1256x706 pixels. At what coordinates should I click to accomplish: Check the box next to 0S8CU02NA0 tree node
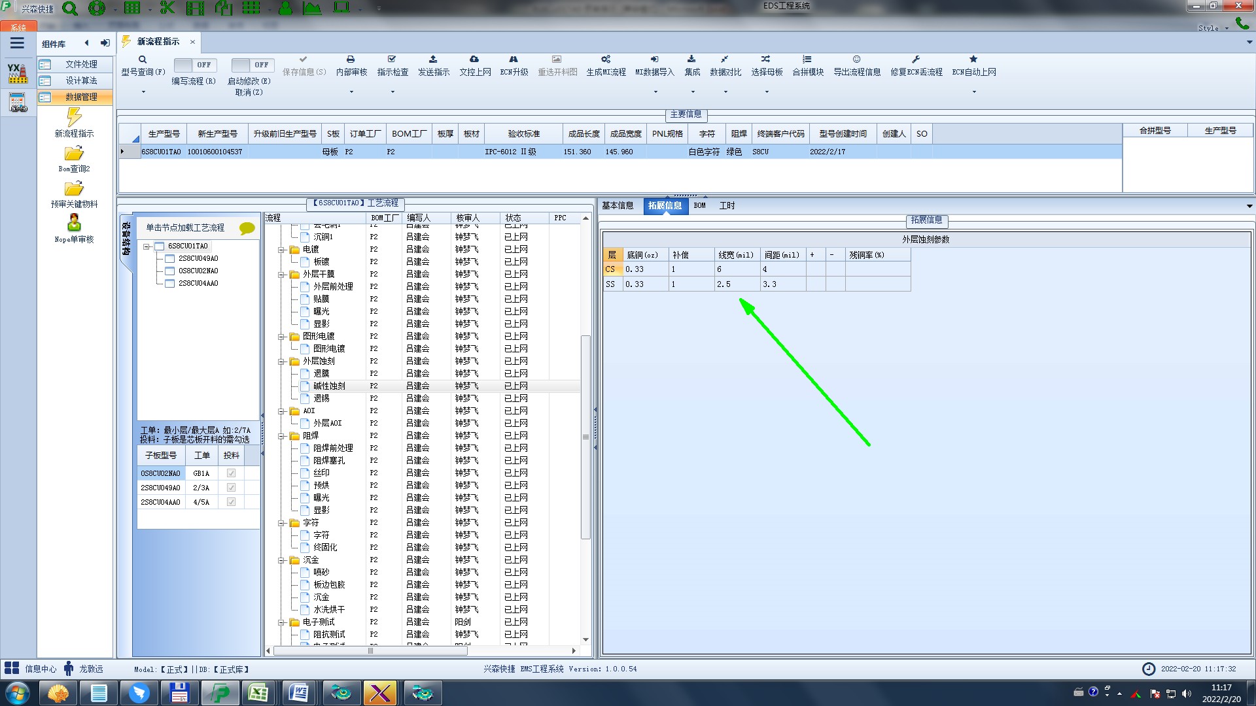(170, 271)
